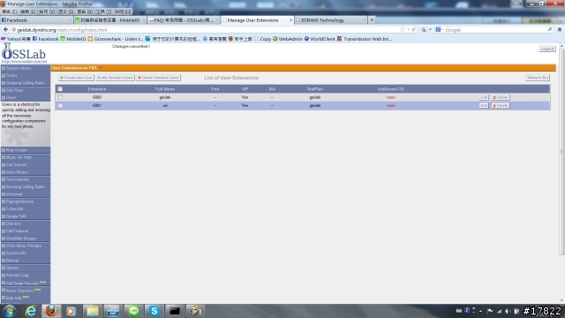The image size is (565, 318).
Task: Open Skype from the taskbar
Action: 154,311
